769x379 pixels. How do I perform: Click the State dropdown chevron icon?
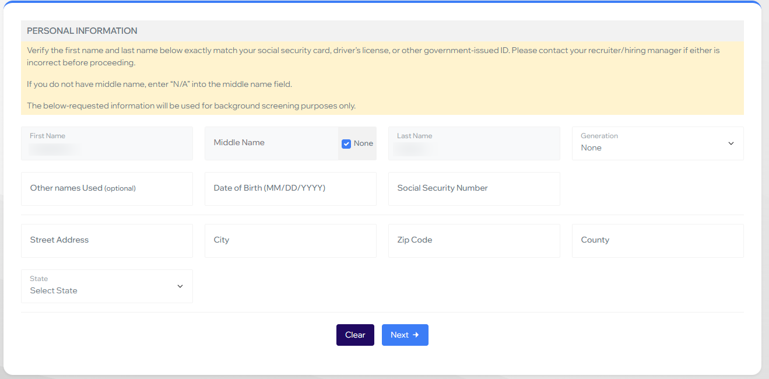coord(180,286)
